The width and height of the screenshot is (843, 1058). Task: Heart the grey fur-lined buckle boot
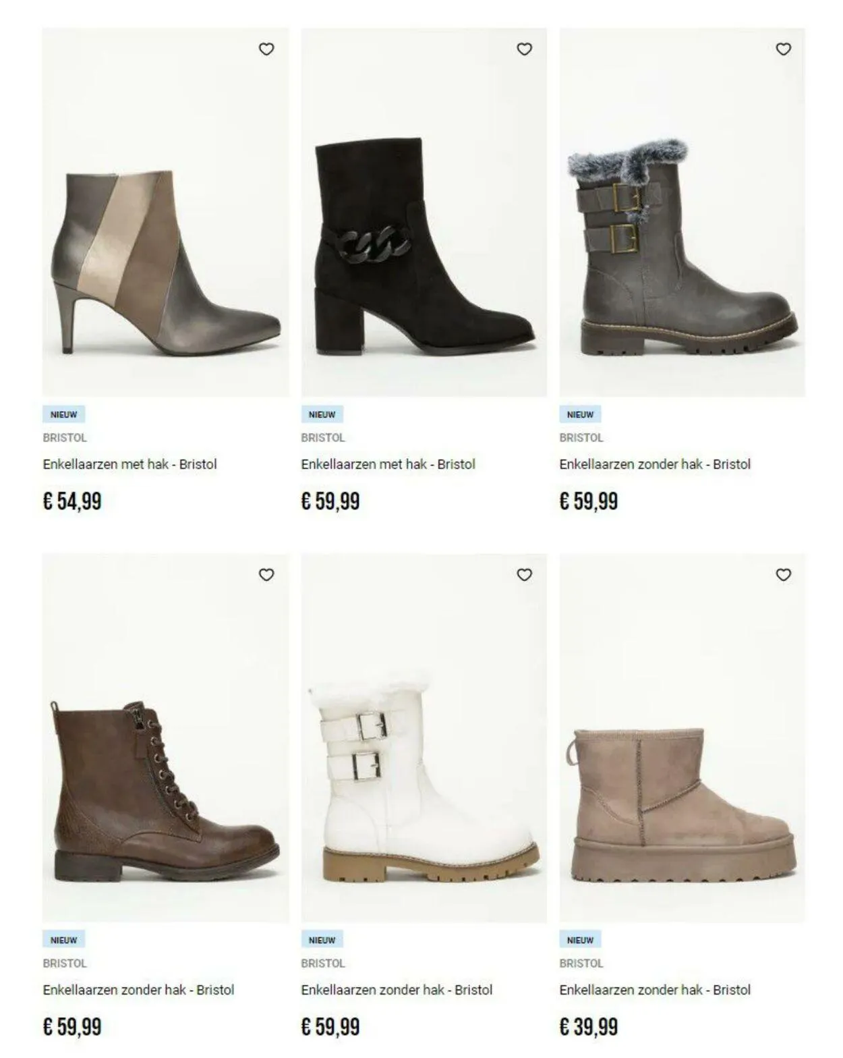[x=783, y=49]
